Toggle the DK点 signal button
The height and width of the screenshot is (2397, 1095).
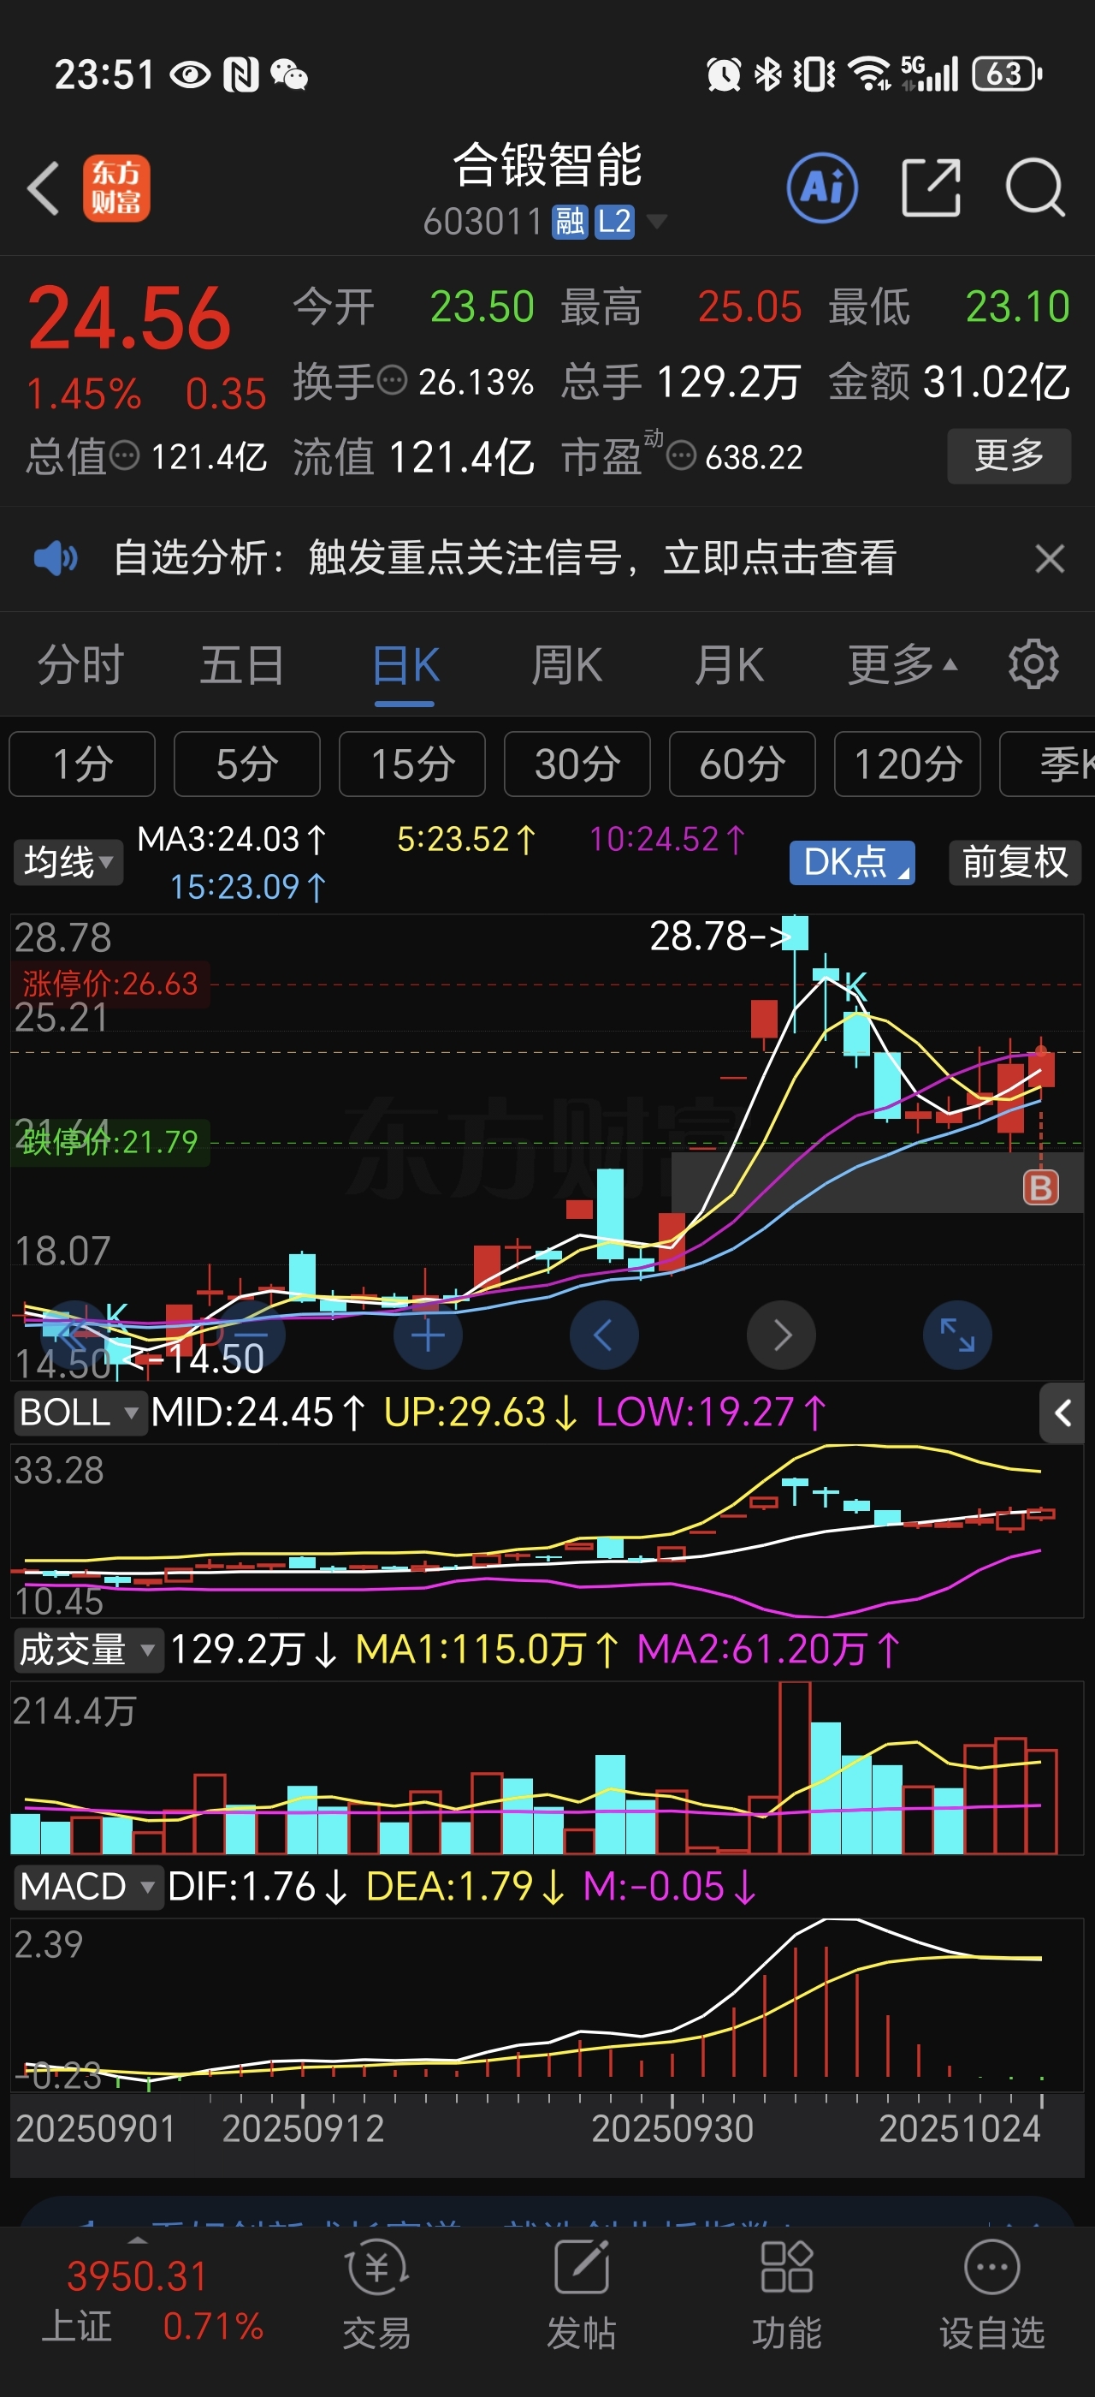tap(852, 862)
